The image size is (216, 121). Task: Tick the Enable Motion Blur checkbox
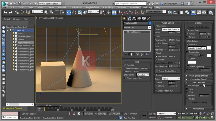coord(156,91)
